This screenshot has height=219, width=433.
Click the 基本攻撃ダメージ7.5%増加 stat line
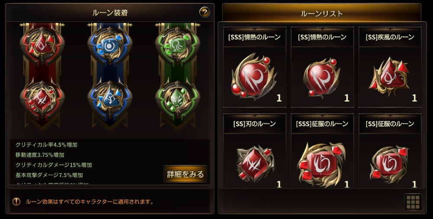[49, 175]
